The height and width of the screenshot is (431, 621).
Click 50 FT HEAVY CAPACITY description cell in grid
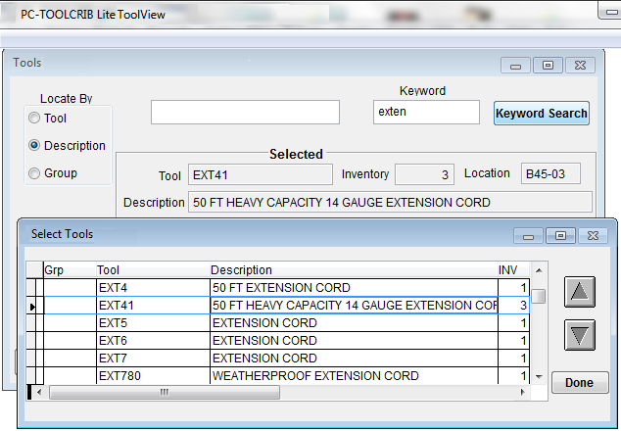(x=354, y=306)
